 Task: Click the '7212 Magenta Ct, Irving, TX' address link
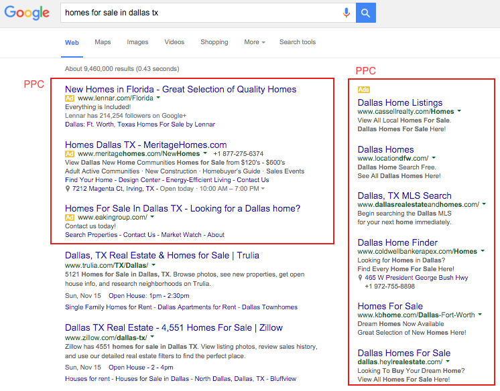click(113, 189)
